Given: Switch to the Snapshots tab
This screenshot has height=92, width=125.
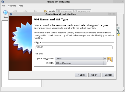Looking at the screenshot, I should [x=65, y=11].
